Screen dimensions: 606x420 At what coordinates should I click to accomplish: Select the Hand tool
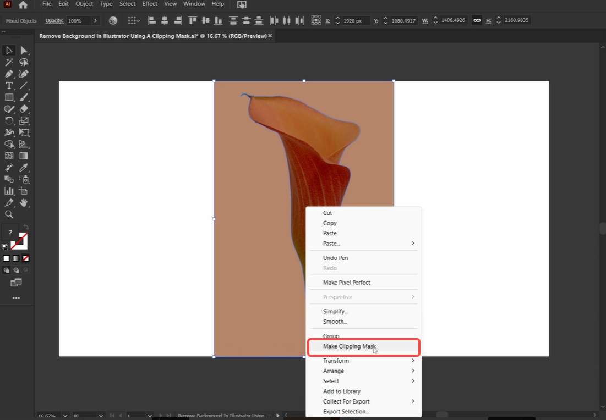[24, 203]
